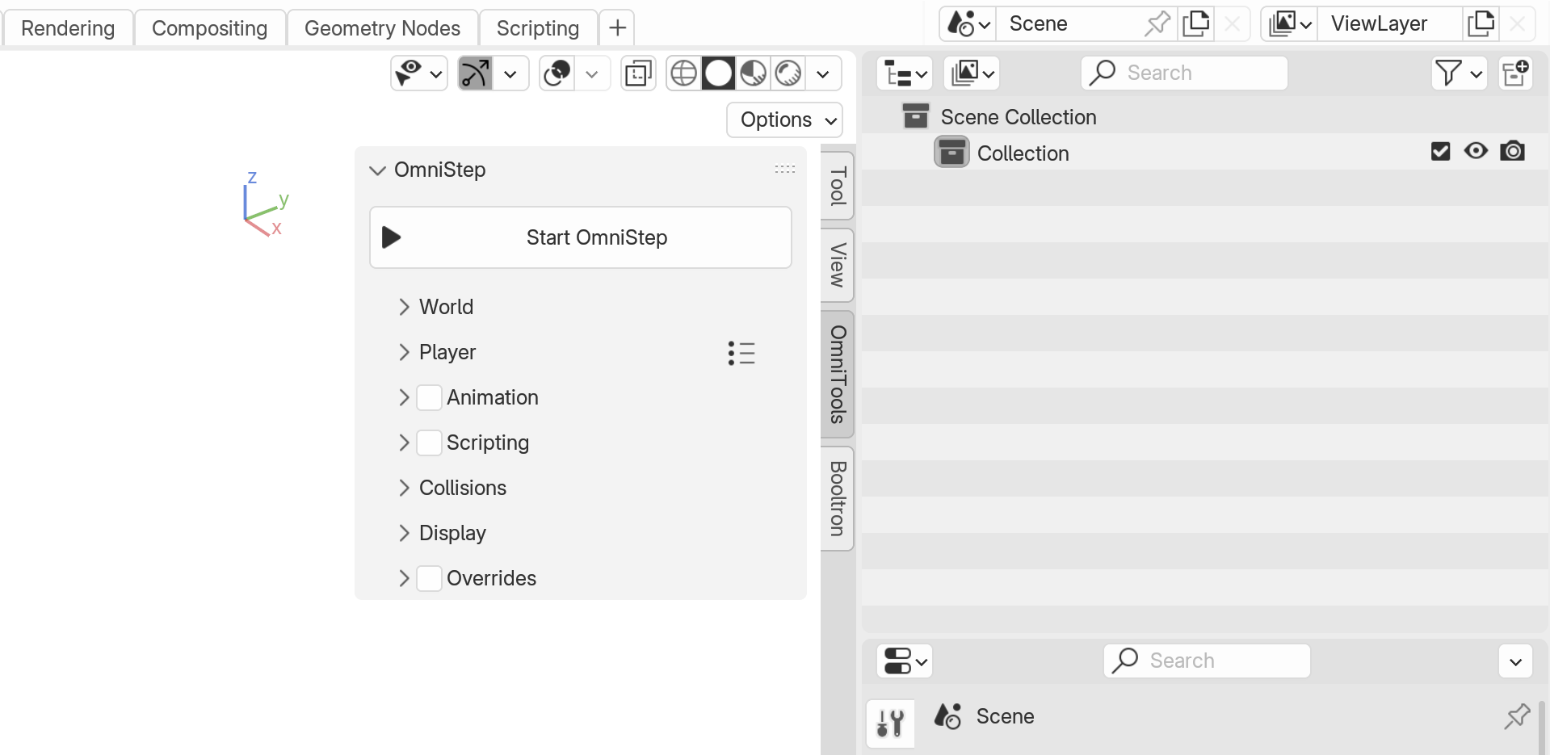The image size is (1550, 755).
Task: Click the Scene icon in properties breadcrumb
Action: [947, 716]
